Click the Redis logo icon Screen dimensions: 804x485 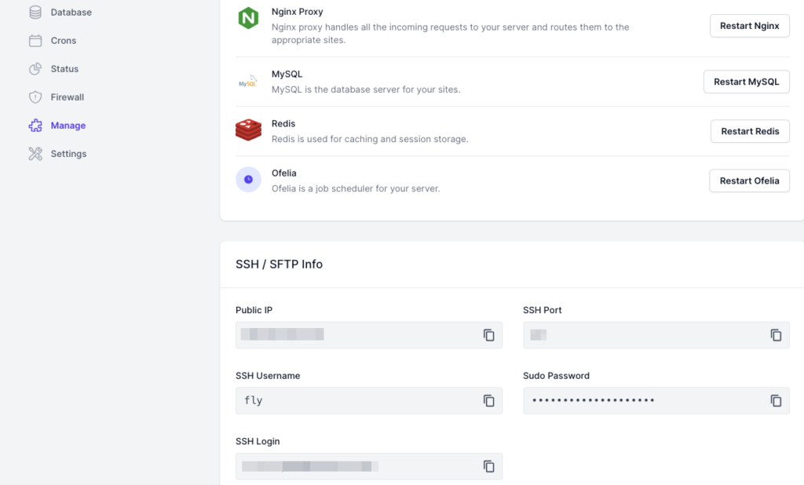point(249,130)
